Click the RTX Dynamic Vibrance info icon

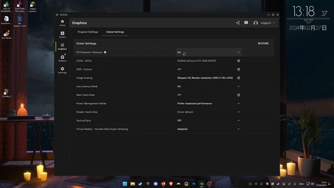tap(105, 52)
